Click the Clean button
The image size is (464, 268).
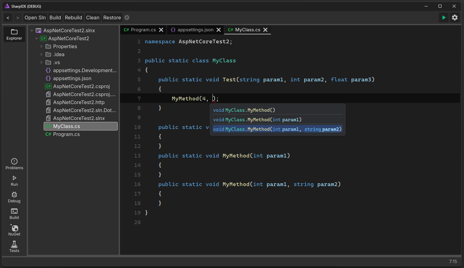pos(93,17)
